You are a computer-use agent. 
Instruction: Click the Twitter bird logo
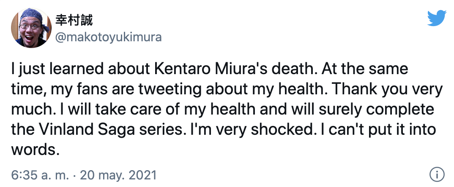437,18
